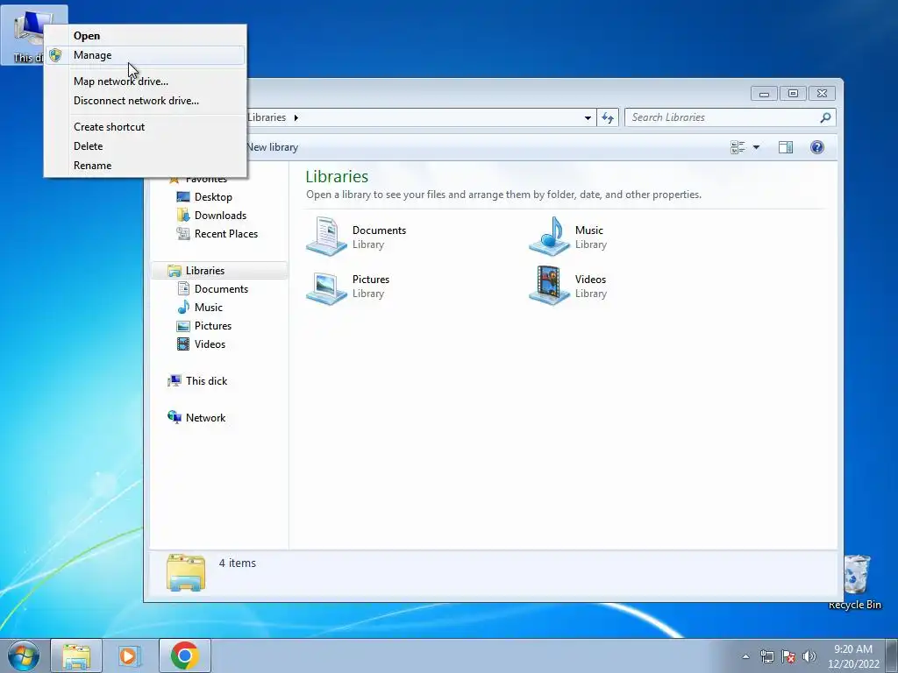Image resolution: width=898 pixels, height=673 pixels.
Task: Open the network tray icon
Action: click(766, 656)
